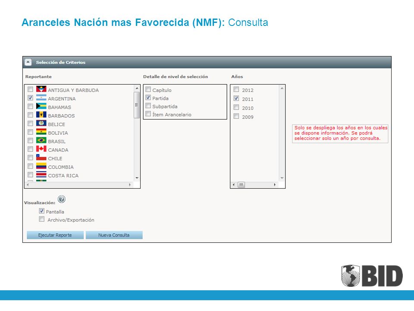The height and width of the screenshot is (311, 414).
Task: Check the BARBADOS checkbox
Action: pos(30,115)
